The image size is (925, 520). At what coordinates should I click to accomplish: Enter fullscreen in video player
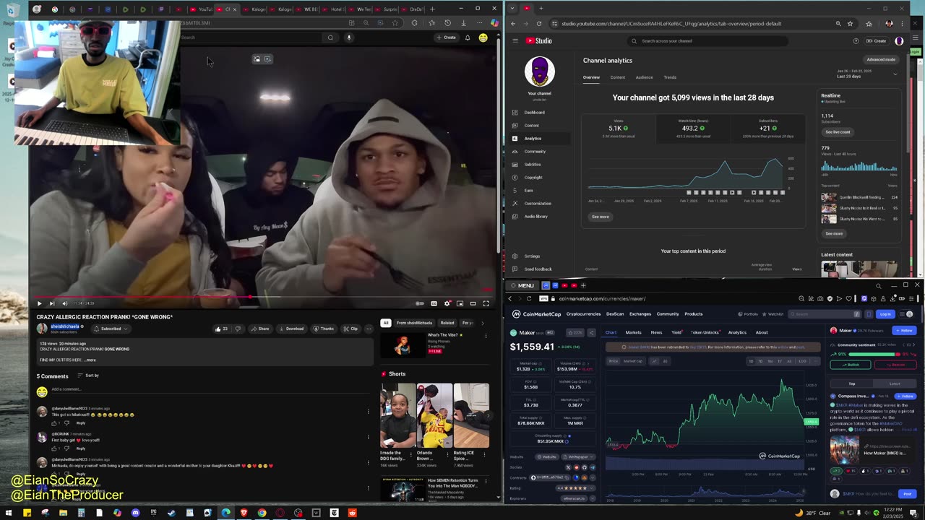click(486, 303)
